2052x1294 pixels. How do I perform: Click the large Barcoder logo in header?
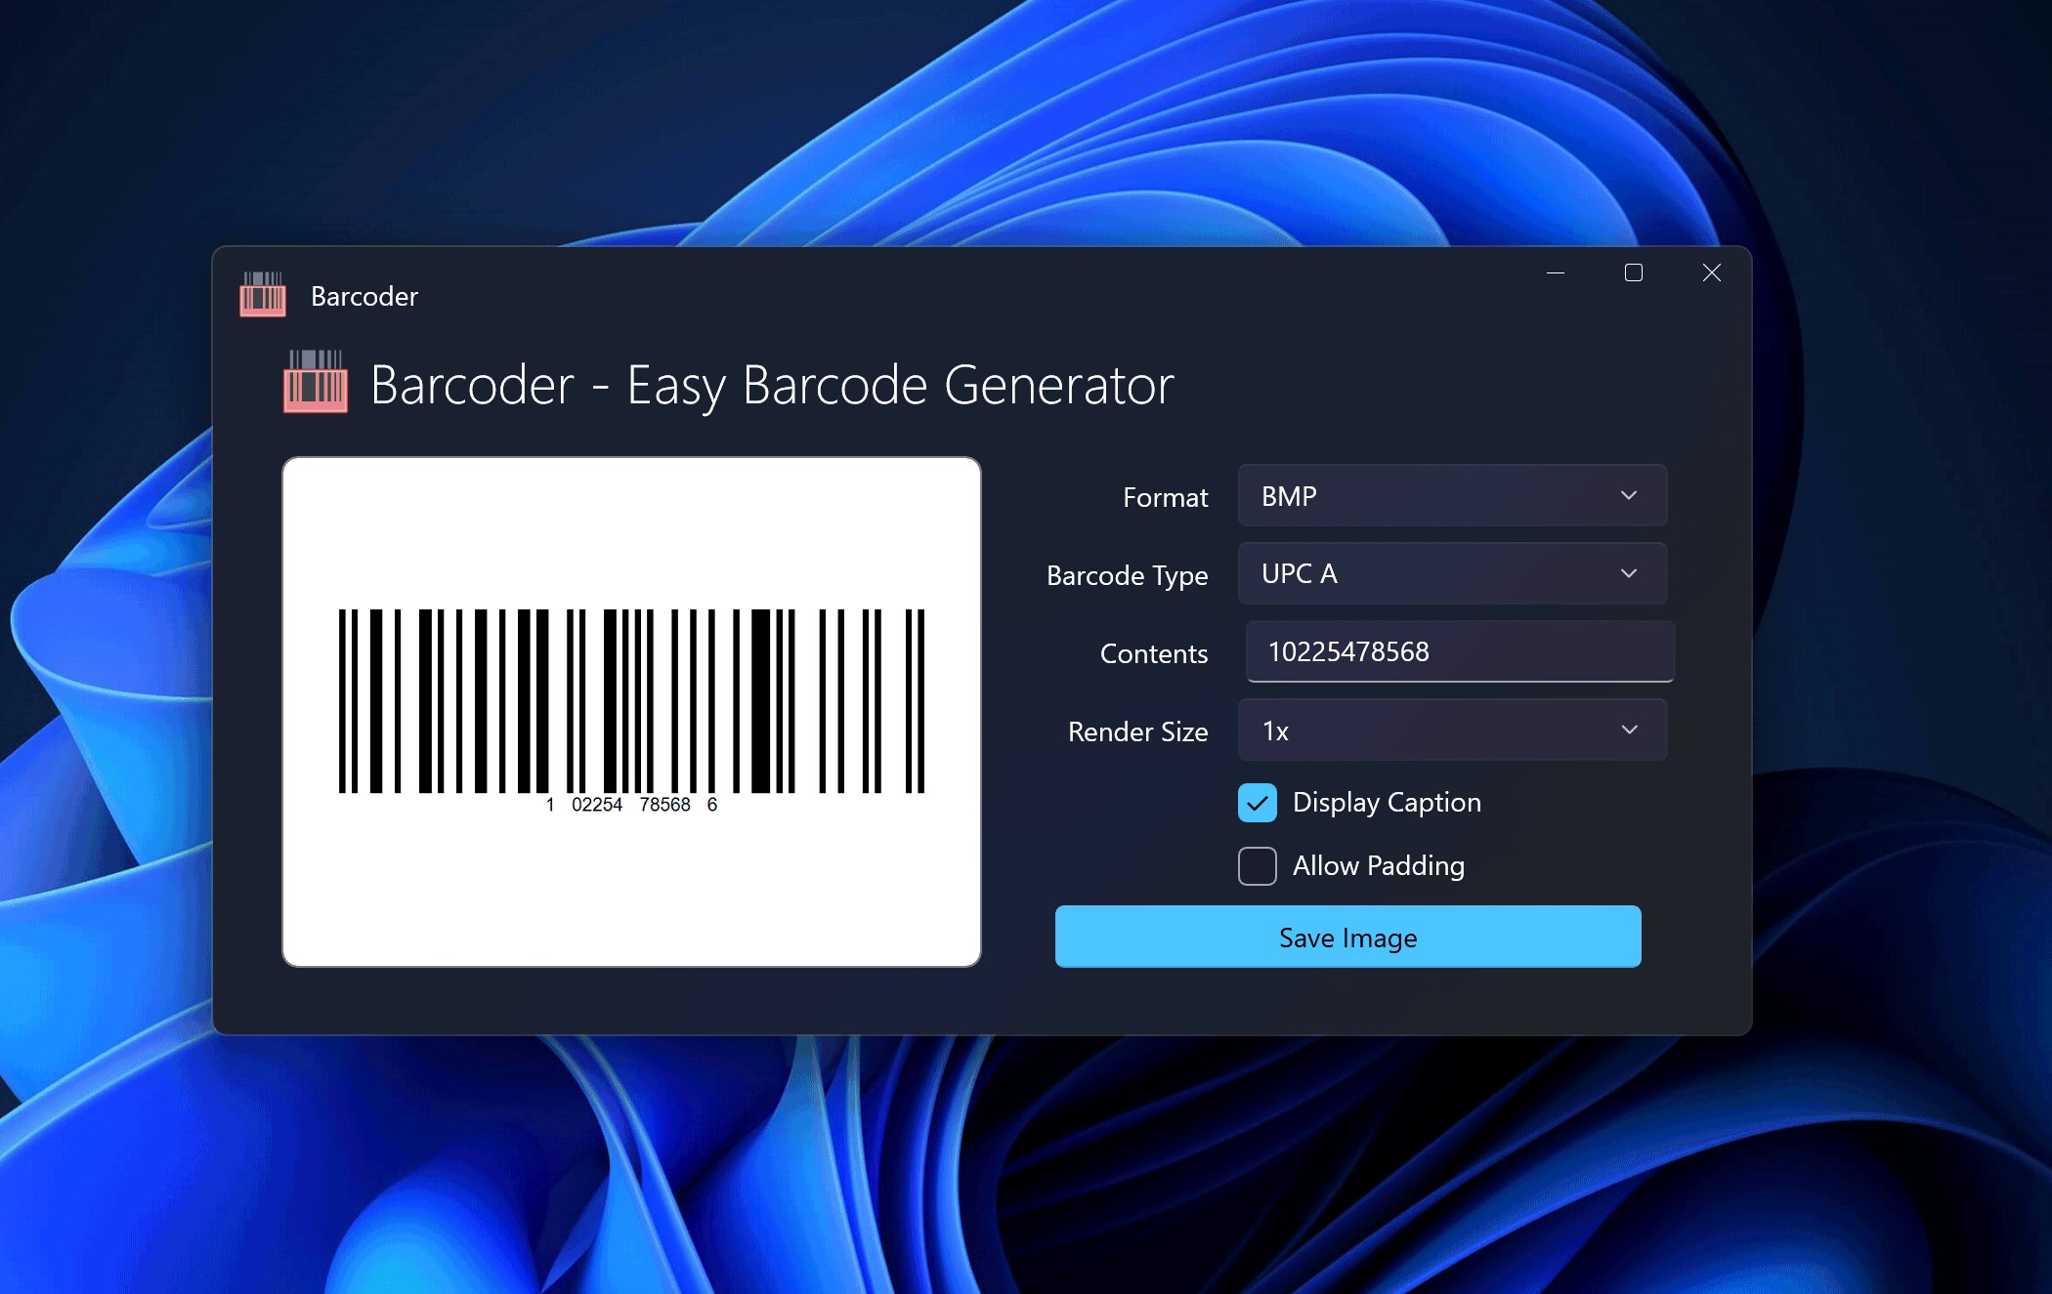pyautogui.click(x=315, y=382)
